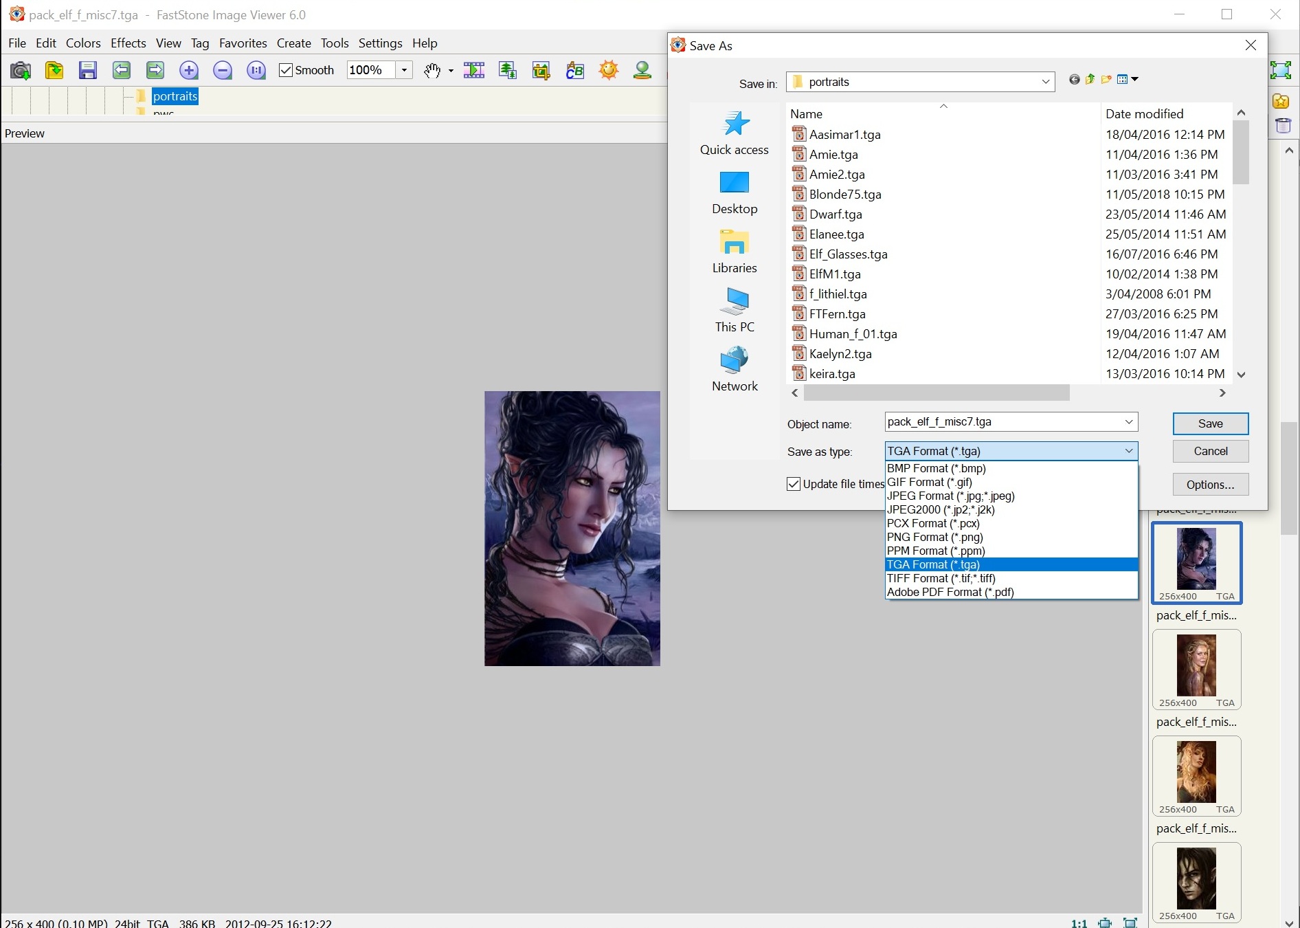
Task: Click the Zoom Out minus icon
Action: click(x=223, y=70)
